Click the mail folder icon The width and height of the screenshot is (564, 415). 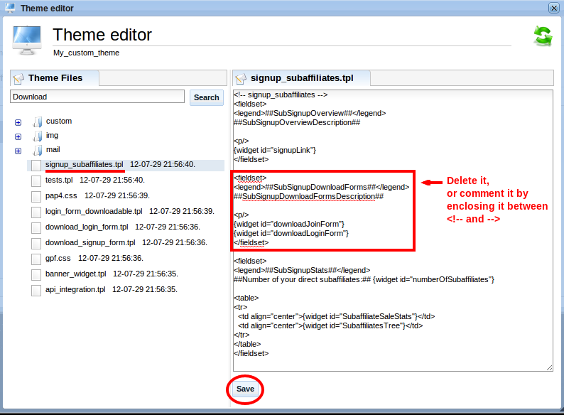(38, 150)
